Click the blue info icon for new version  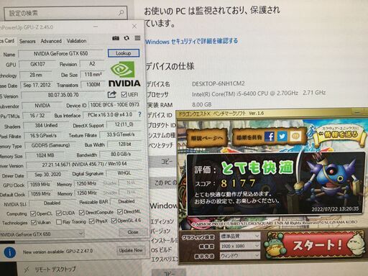pos(10,252)
